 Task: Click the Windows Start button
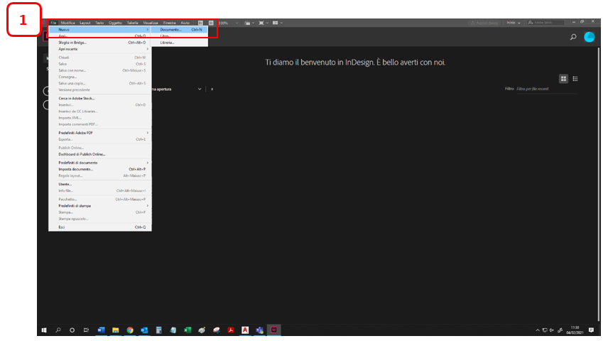[44, 330]
